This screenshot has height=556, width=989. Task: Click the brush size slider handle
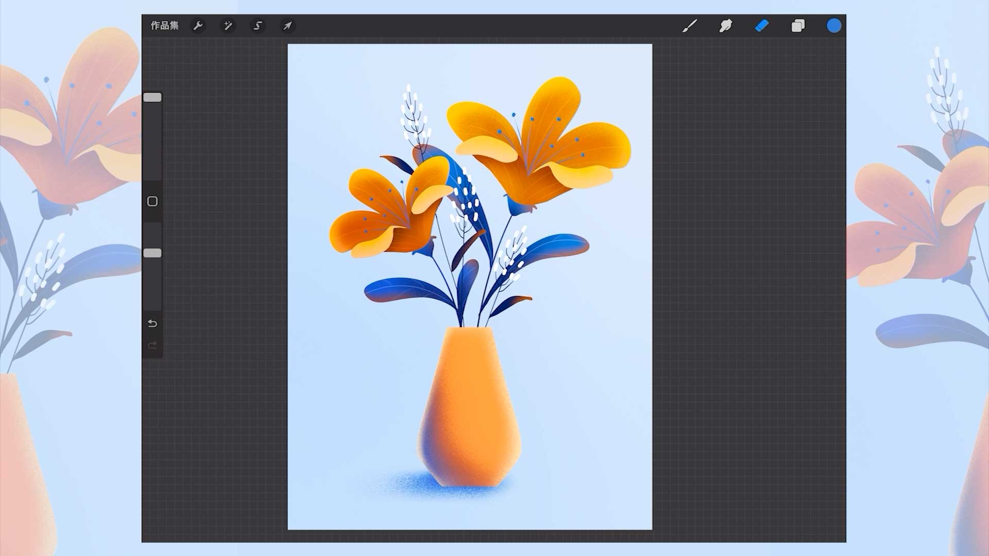pyautogui.click(x=152, y=97)
